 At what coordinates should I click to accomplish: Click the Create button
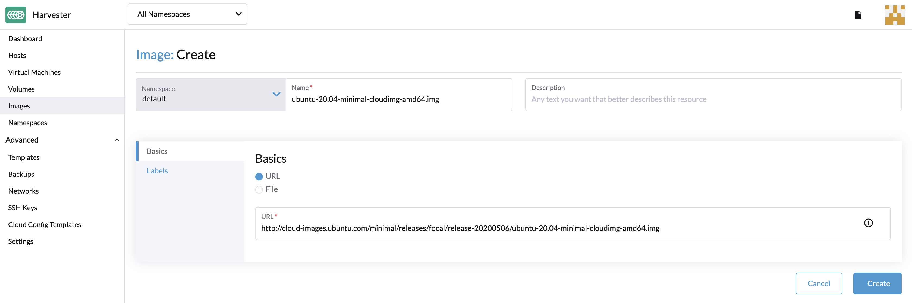click(x=877, y=283)
